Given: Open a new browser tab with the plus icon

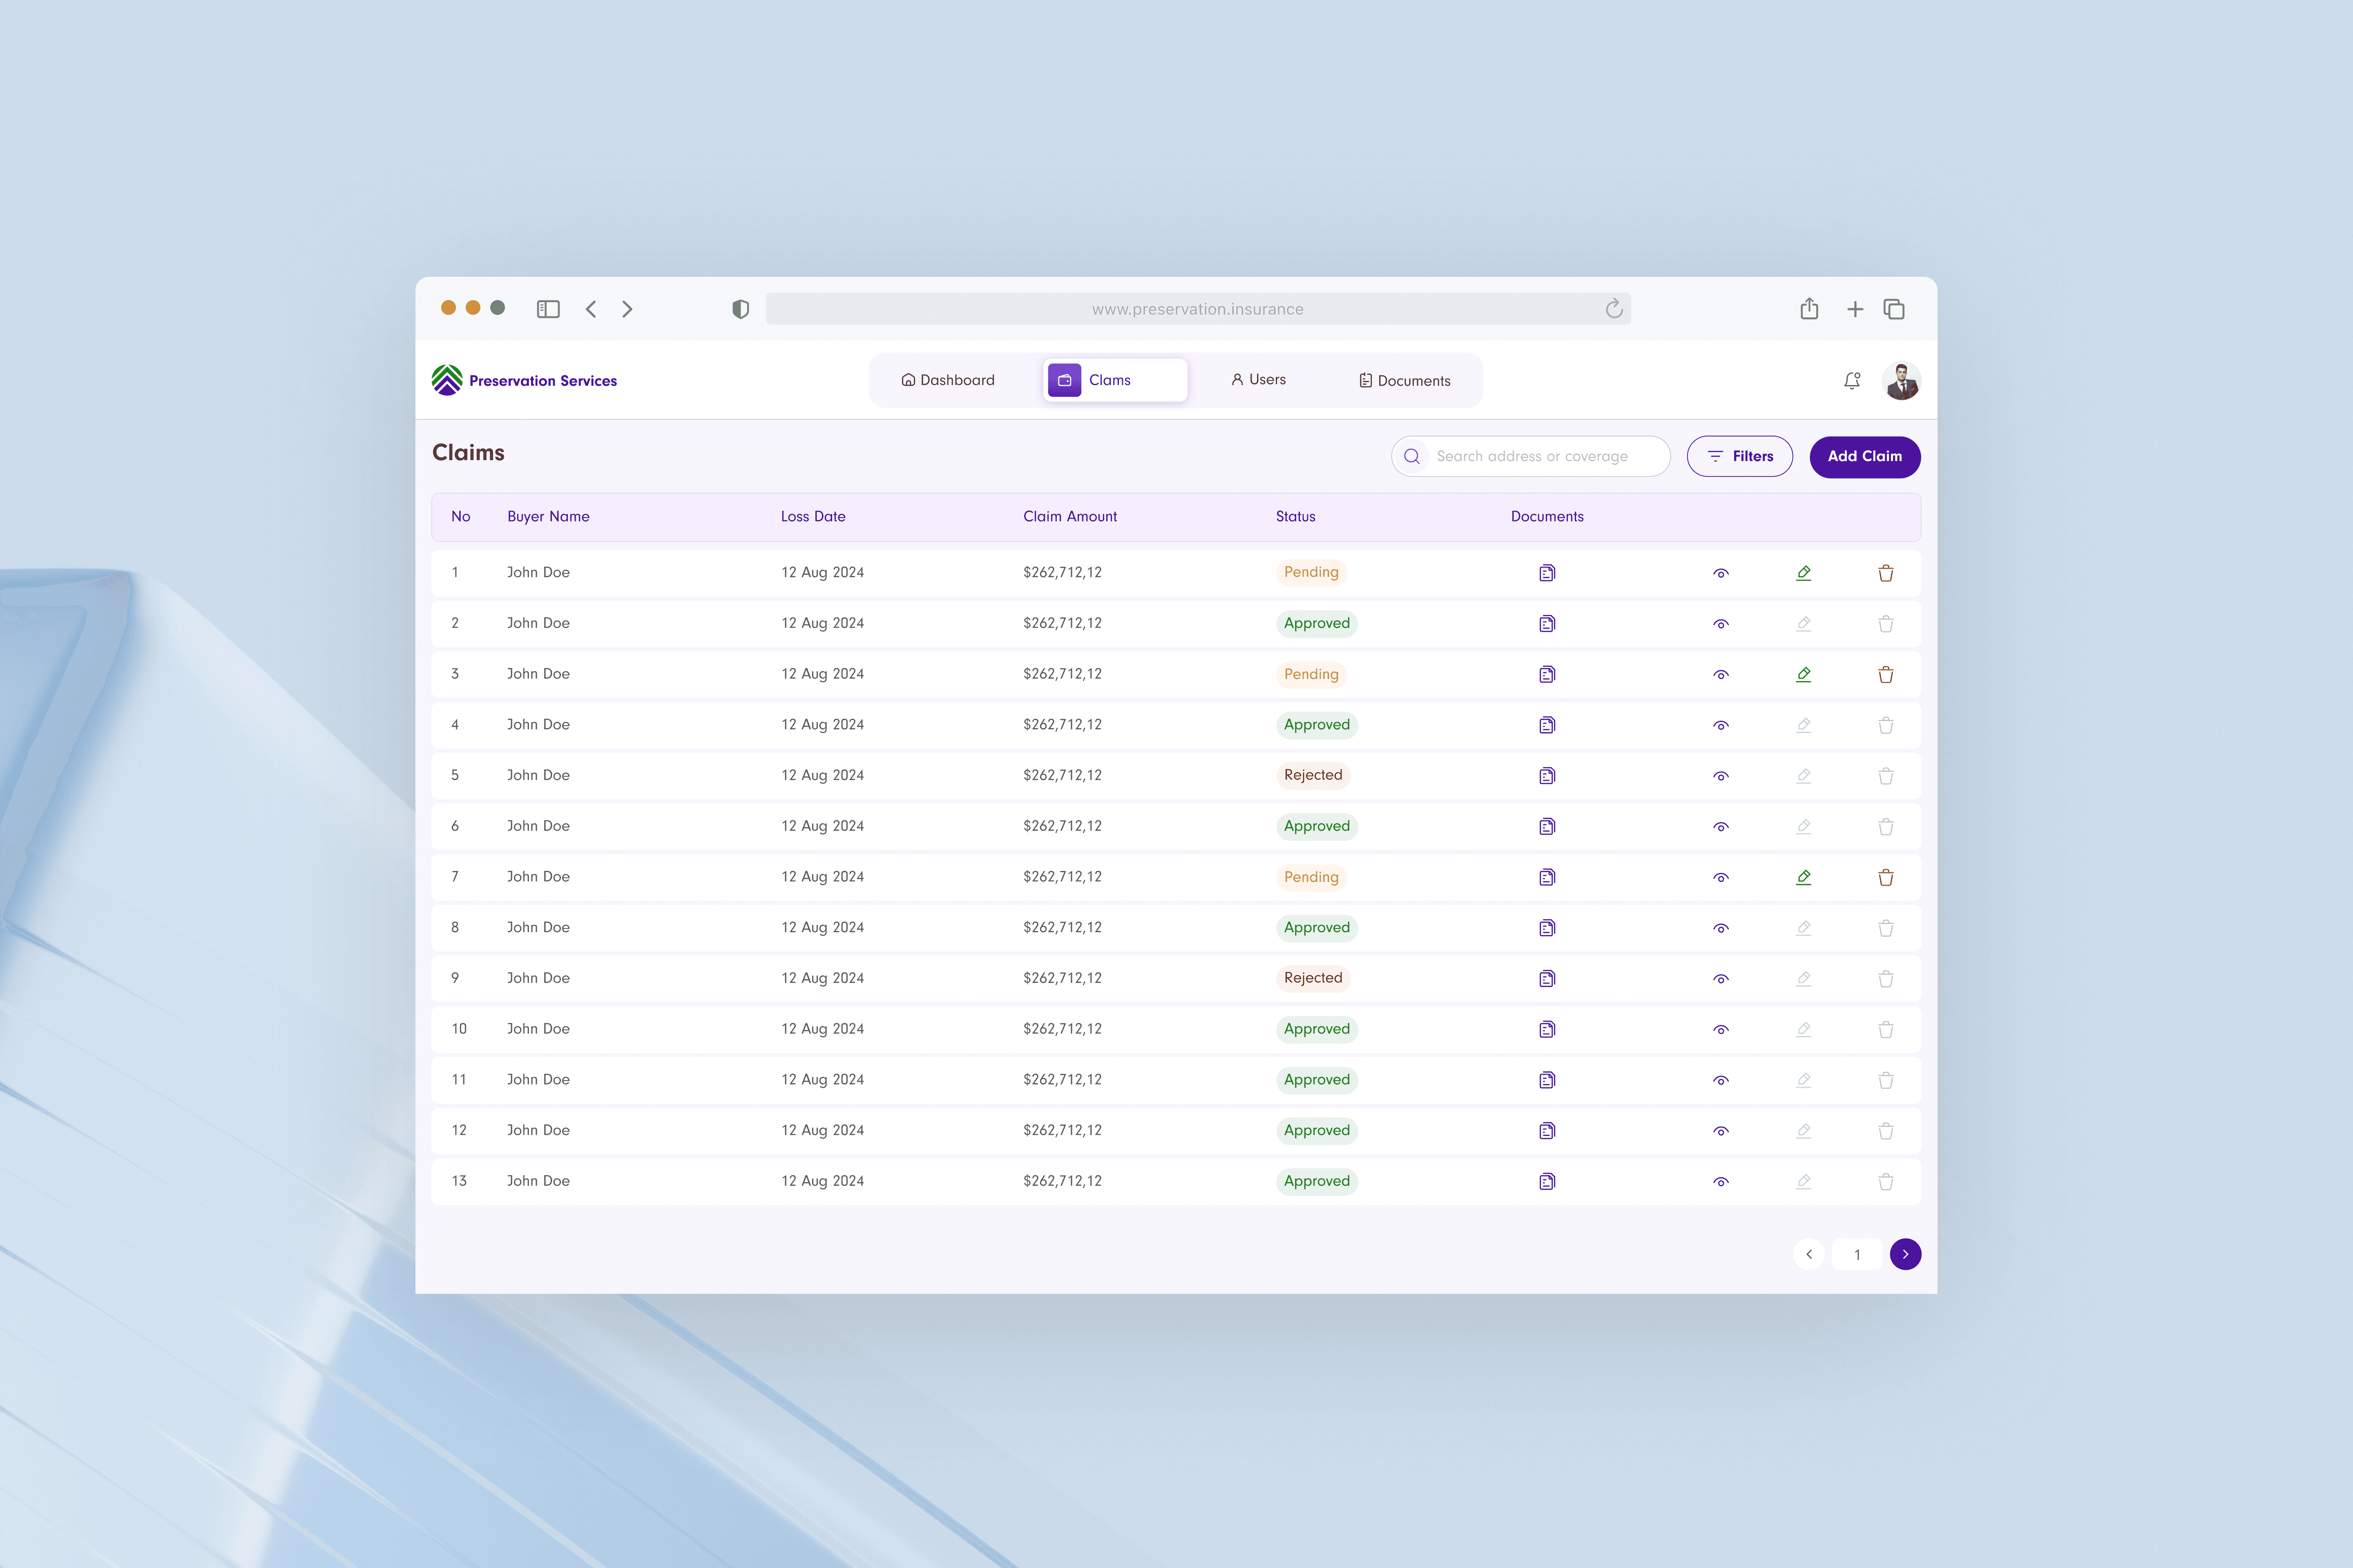Looking at the screenshot, I should [1855, 309].
